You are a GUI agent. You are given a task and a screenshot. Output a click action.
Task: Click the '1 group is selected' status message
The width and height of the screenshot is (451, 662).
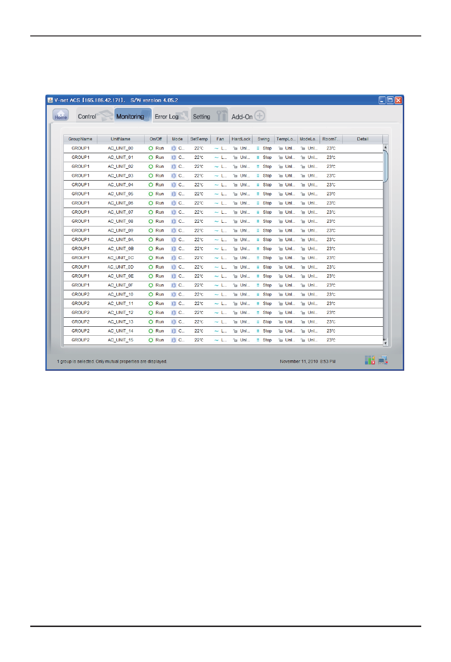[x=112, y=362]
